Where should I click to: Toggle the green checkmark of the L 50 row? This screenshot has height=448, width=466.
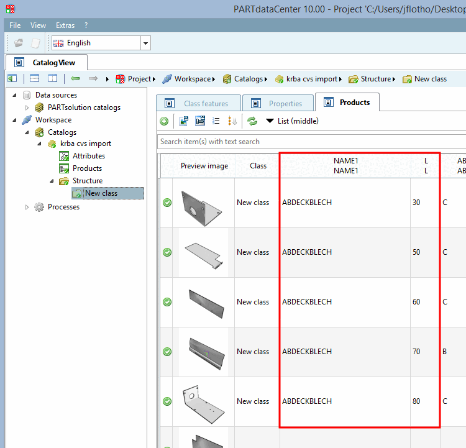[x=167, y=252]
